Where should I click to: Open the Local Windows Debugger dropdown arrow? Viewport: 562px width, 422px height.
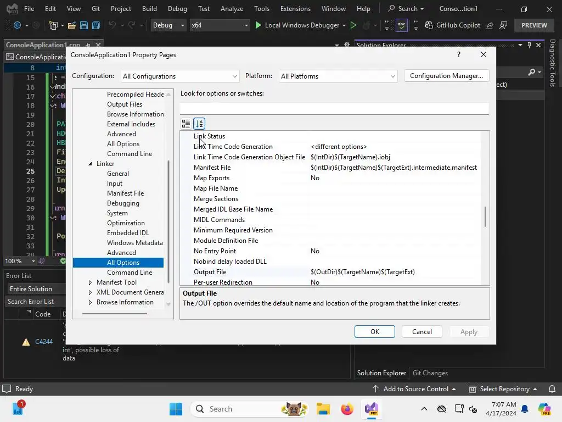point(344,25)
